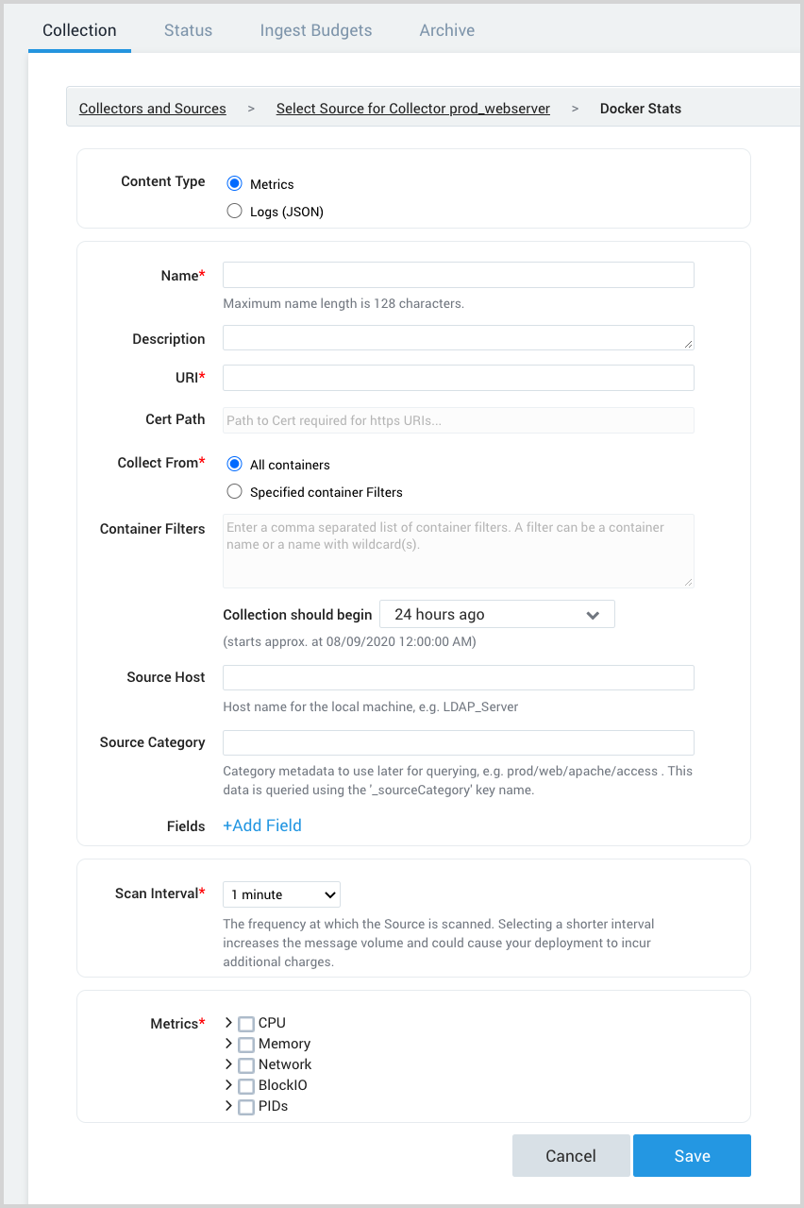This screenshot has height=1208, width=804.
Task: Expand the CPU metrics tree arrow
Action: tap(229, 1023)
